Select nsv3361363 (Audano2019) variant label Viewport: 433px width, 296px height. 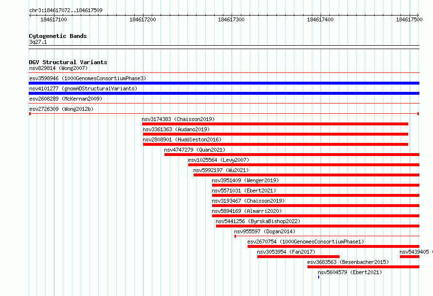pyautogui.click(x=176, y=129)
